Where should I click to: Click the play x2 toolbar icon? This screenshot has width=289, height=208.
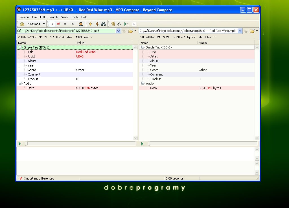coord(126,24)
